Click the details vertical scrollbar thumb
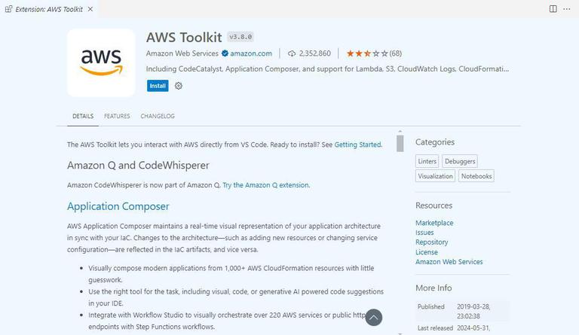Viewport: 579px width, 335px height. 400,143
